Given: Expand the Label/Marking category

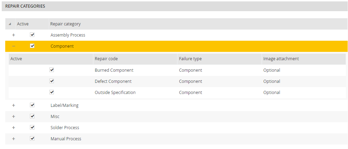Looking at the screenshot, I should pyautogui.click(x=14, y=105).
